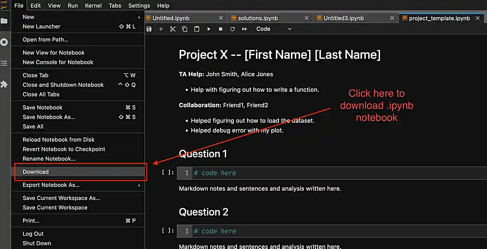Viewport: 487px width, 249px height.
Task: Open the file browser folder icon in the sidebar
Action: click(4, 21)
